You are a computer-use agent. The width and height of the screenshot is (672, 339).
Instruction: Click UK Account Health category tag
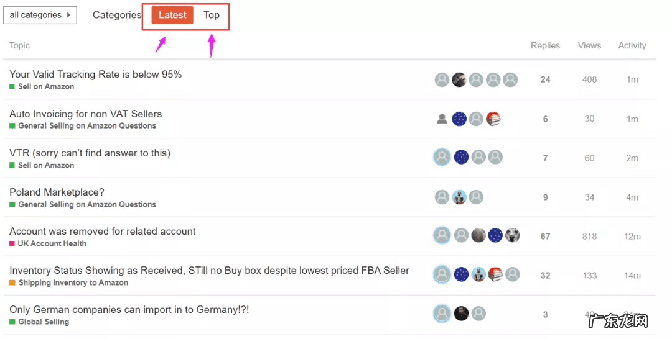pos(52,243)
